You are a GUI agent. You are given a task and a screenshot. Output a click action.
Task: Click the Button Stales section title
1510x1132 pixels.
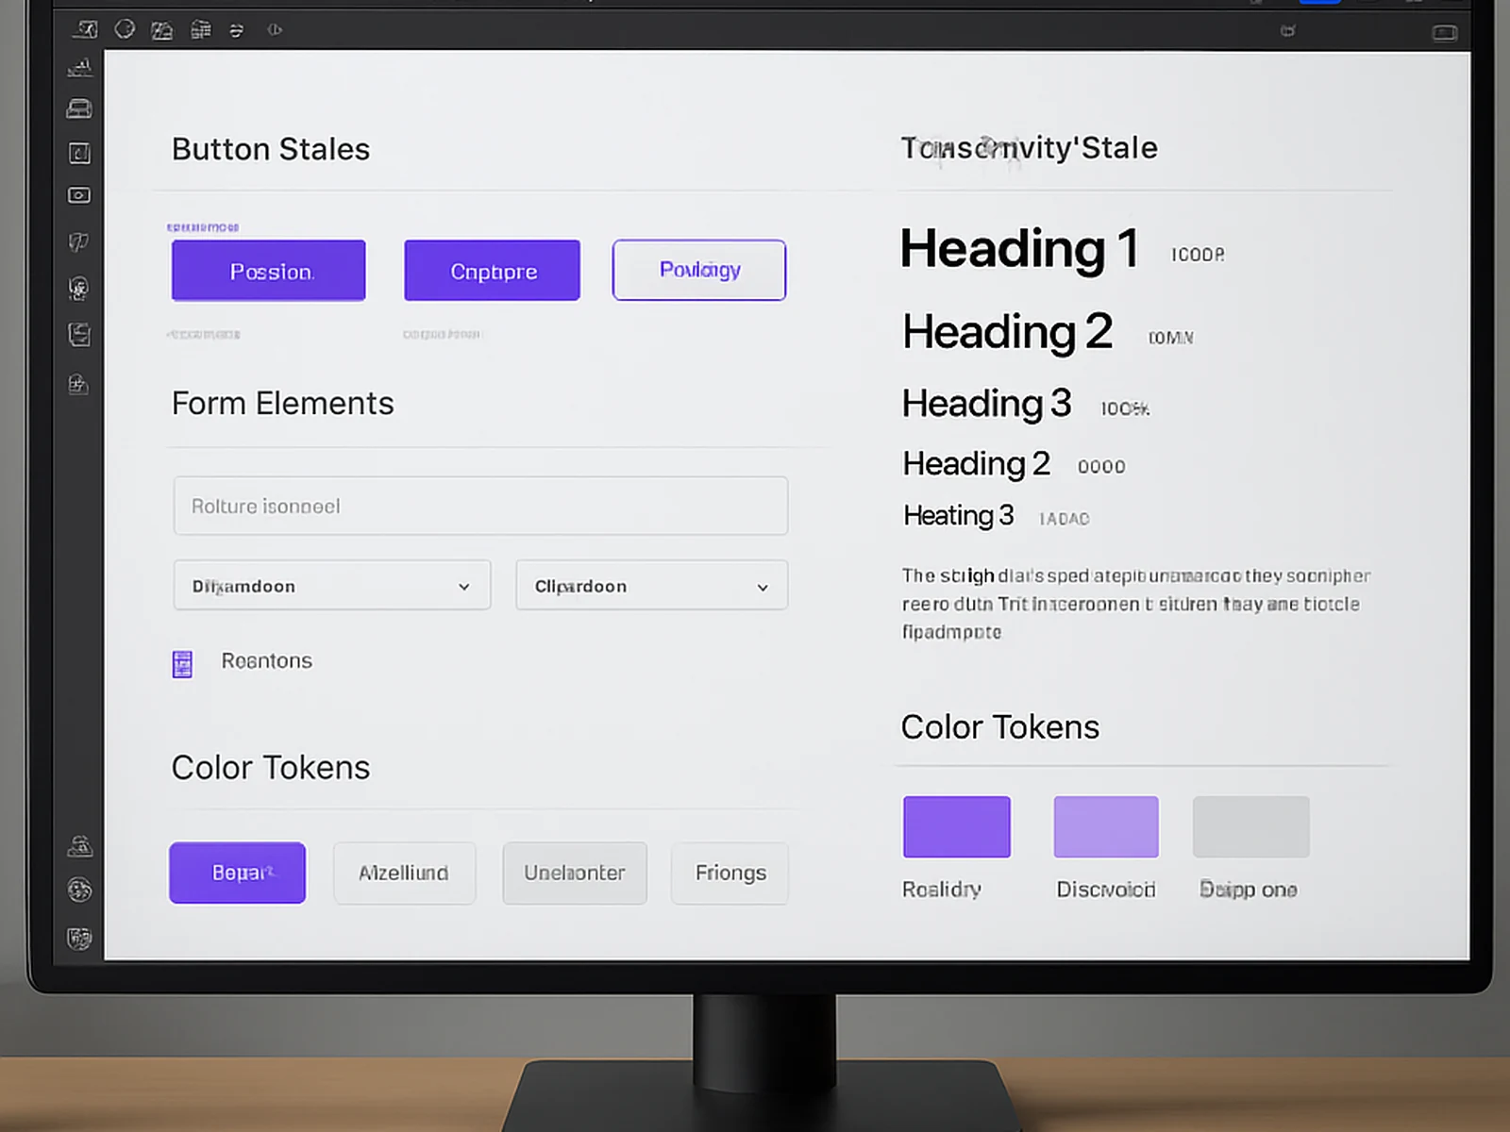coord(271,149)
